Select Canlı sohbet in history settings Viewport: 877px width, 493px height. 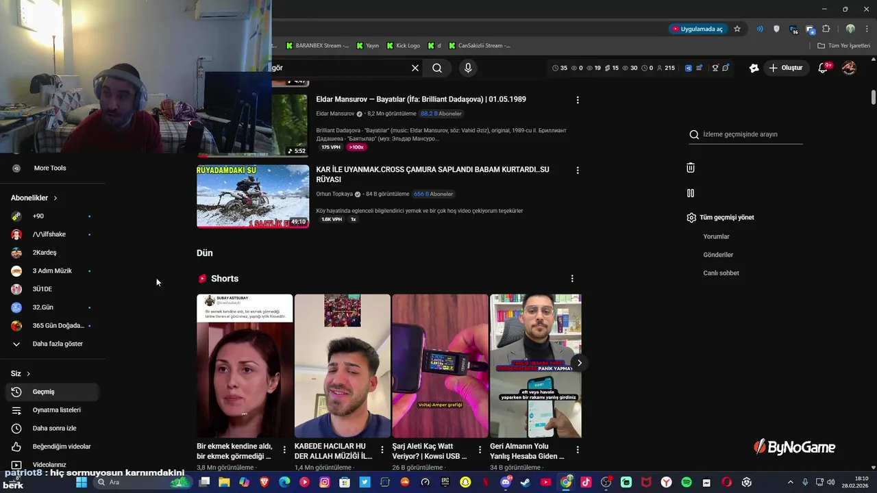pos(721,273)
